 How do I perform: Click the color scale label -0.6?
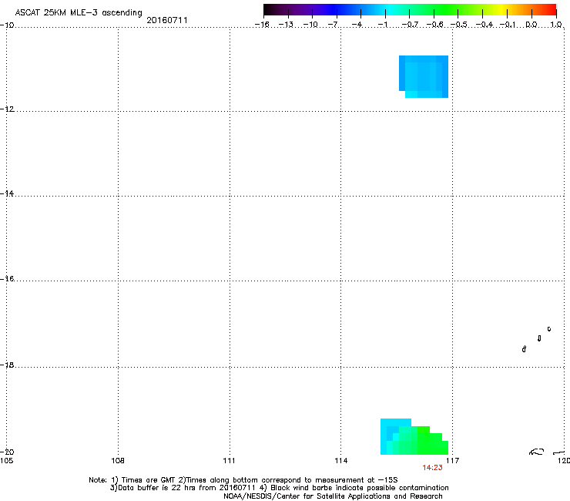point(434,25)
